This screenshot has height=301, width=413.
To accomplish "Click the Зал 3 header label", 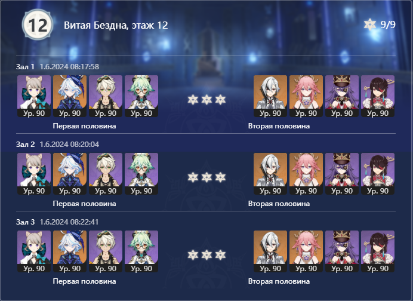I will (25, 222).
